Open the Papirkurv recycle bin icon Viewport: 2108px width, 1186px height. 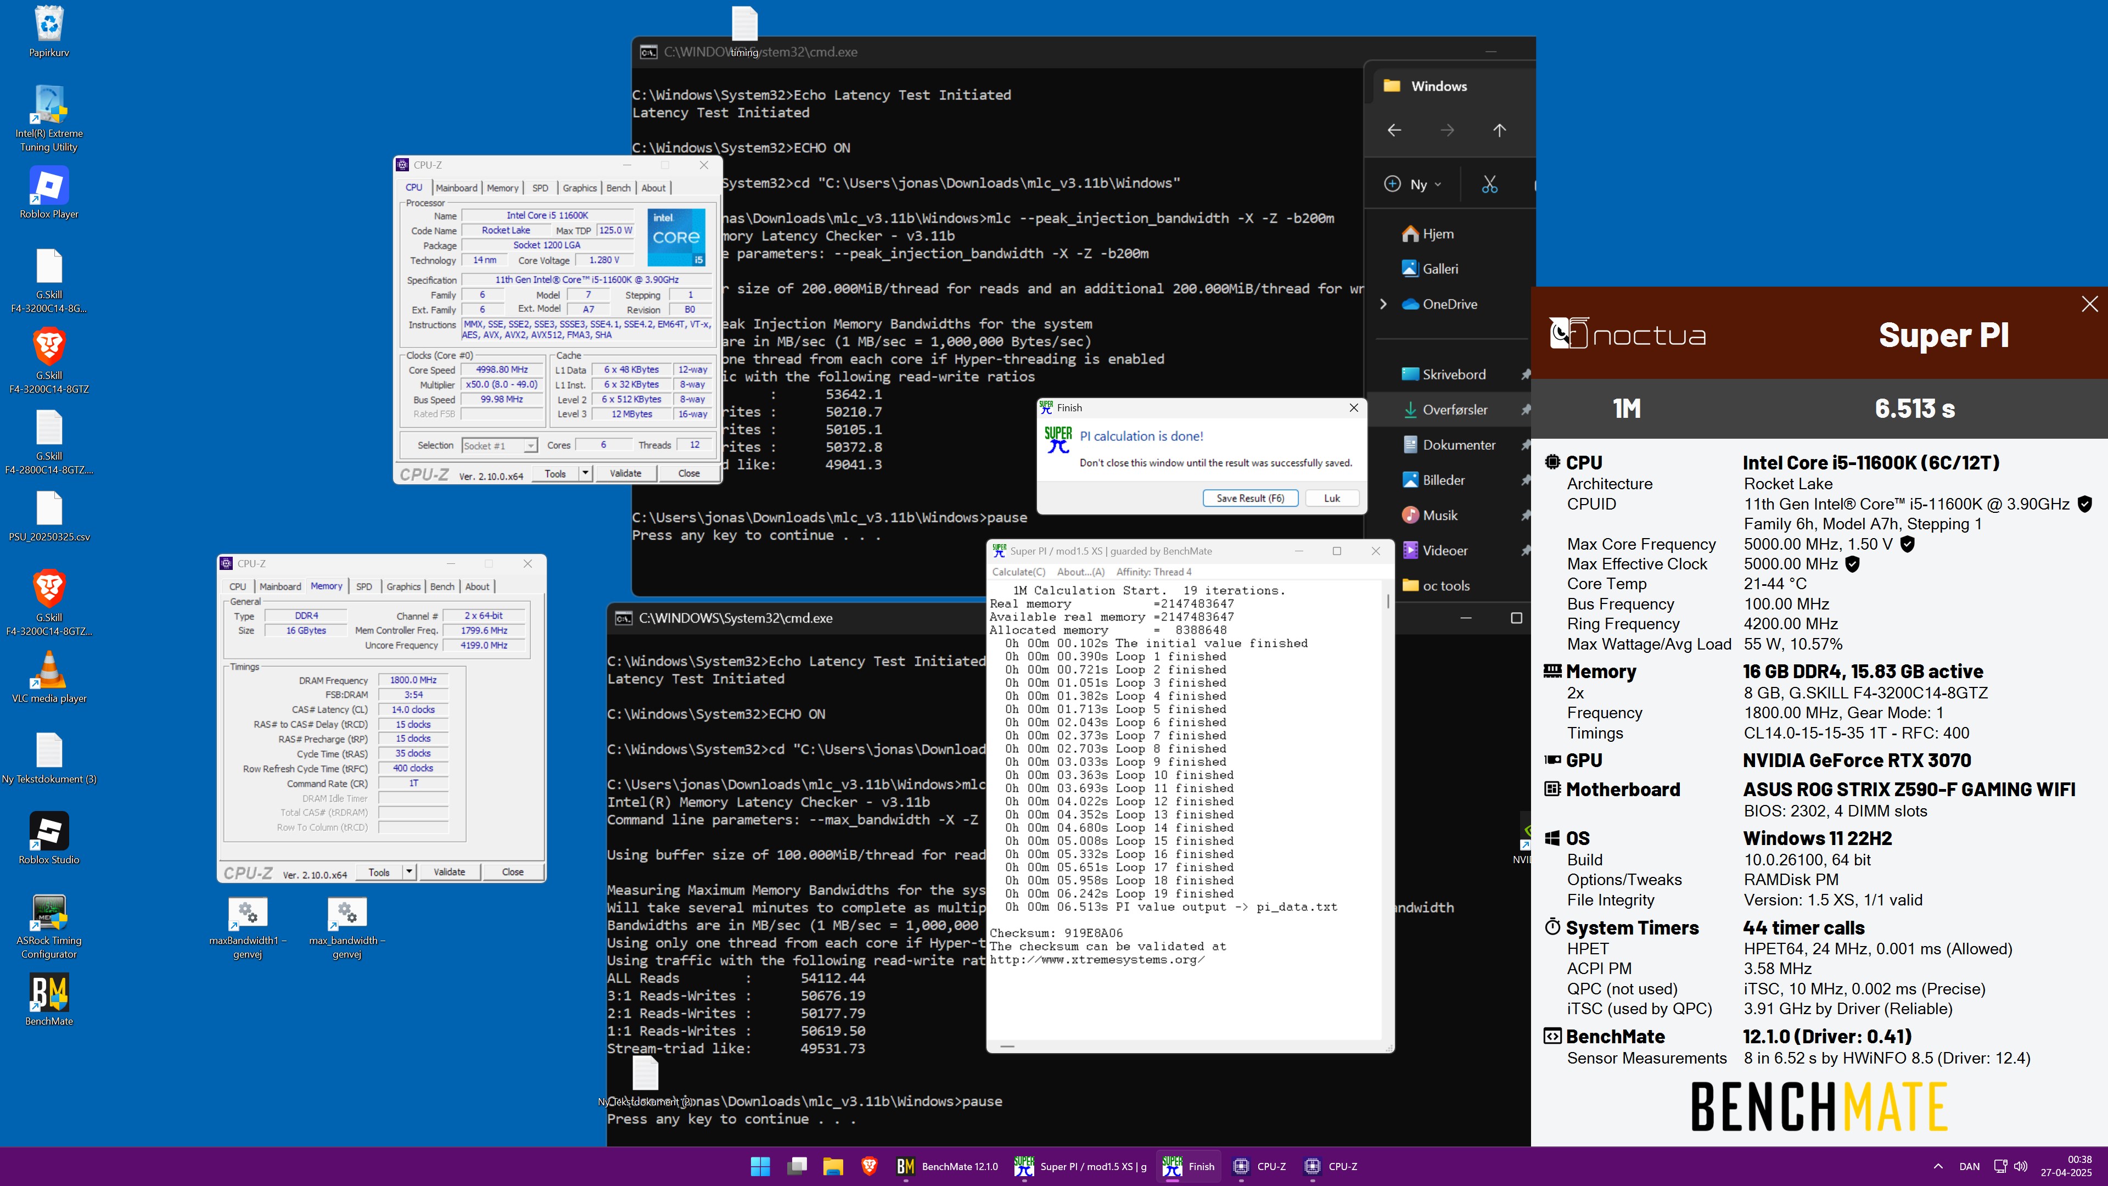click(49, 31)
